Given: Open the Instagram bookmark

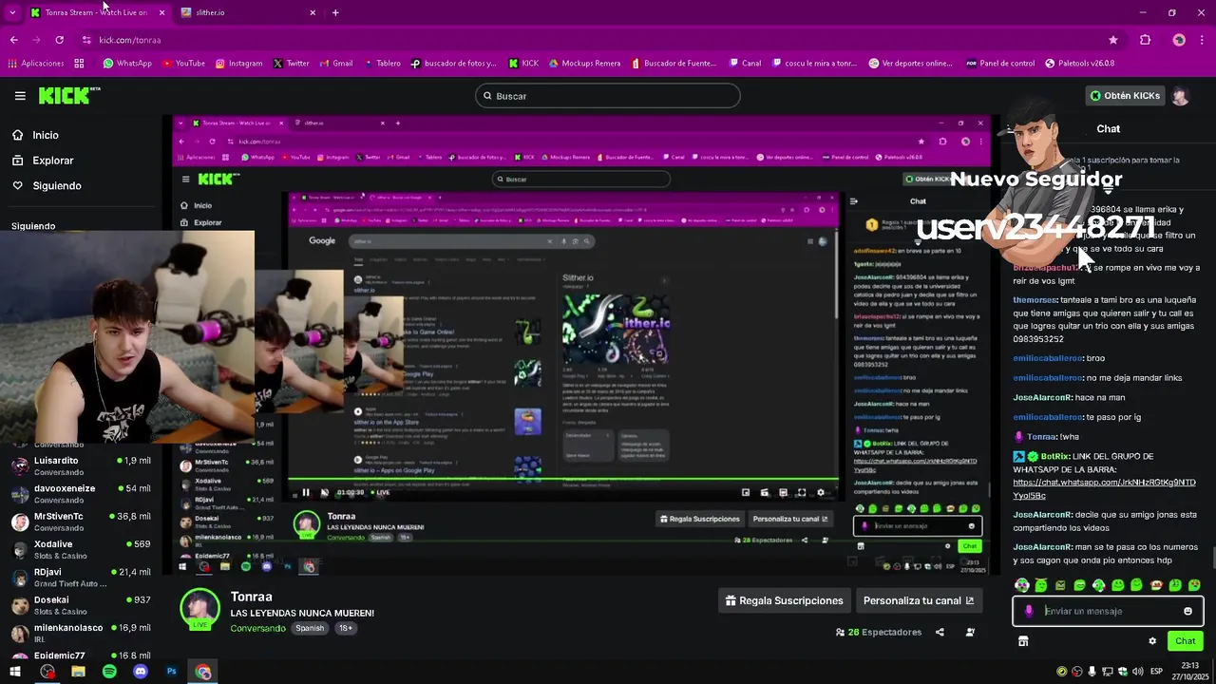Looking at the screenshot, I should point(238,64).
